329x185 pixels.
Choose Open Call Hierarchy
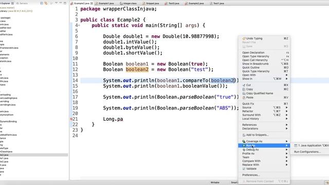(264, 60)
